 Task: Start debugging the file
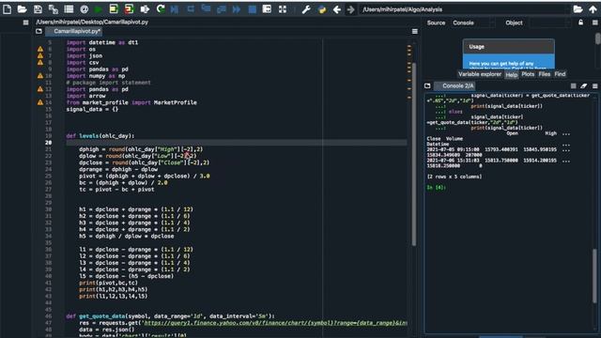[175, 9]
